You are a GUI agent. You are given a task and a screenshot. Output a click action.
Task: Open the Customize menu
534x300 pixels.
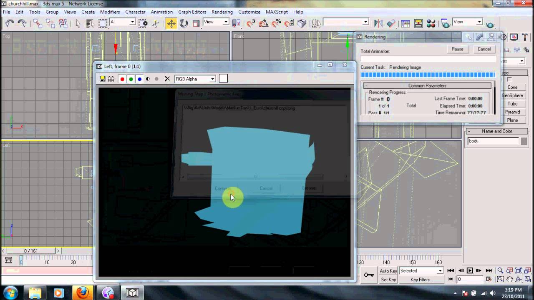249,12
